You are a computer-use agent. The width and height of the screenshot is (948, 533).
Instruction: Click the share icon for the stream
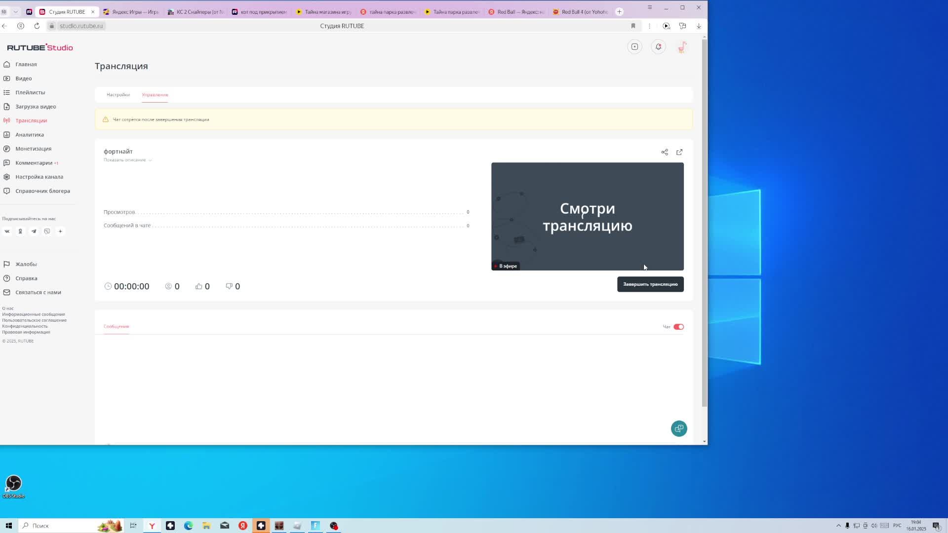pyautogui.click(x=665, y=152)
